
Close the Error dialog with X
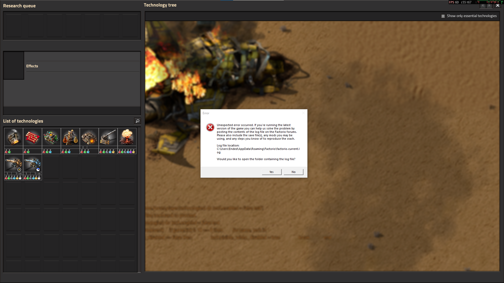[x=303, y=113]
